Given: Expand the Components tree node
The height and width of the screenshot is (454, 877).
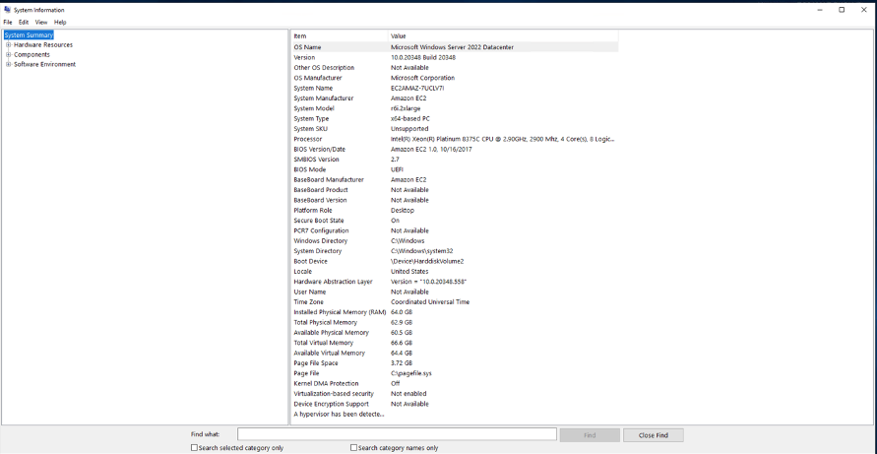Looking at the screenshot, I should point(9,55).
